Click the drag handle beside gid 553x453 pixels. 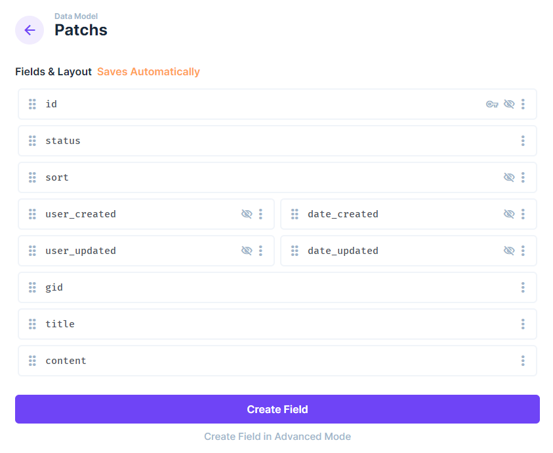point(31,287)
